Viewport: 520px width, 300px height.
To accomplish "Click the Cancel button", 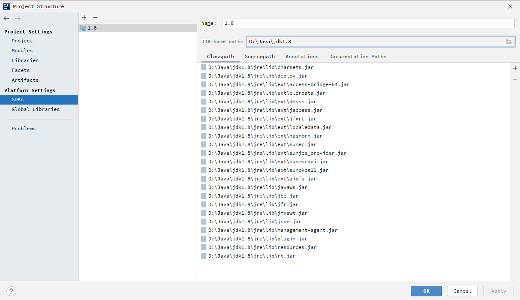I will (x=462, y=291).
